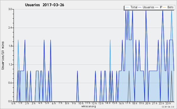This screenshot has height=109, width=177.
Task: Click the light blue Total legend line
Action: tap(127, 7)
